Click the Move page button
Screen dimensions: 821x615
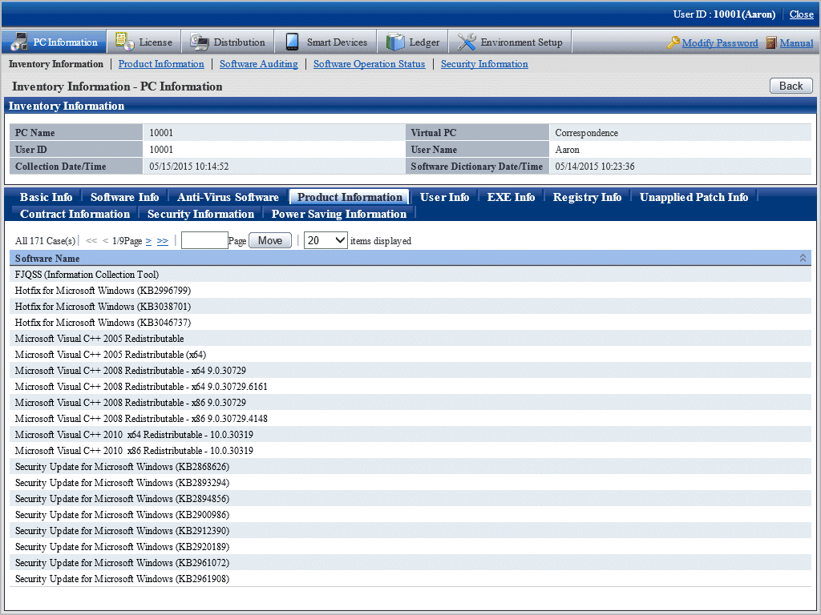coord(270,240)
